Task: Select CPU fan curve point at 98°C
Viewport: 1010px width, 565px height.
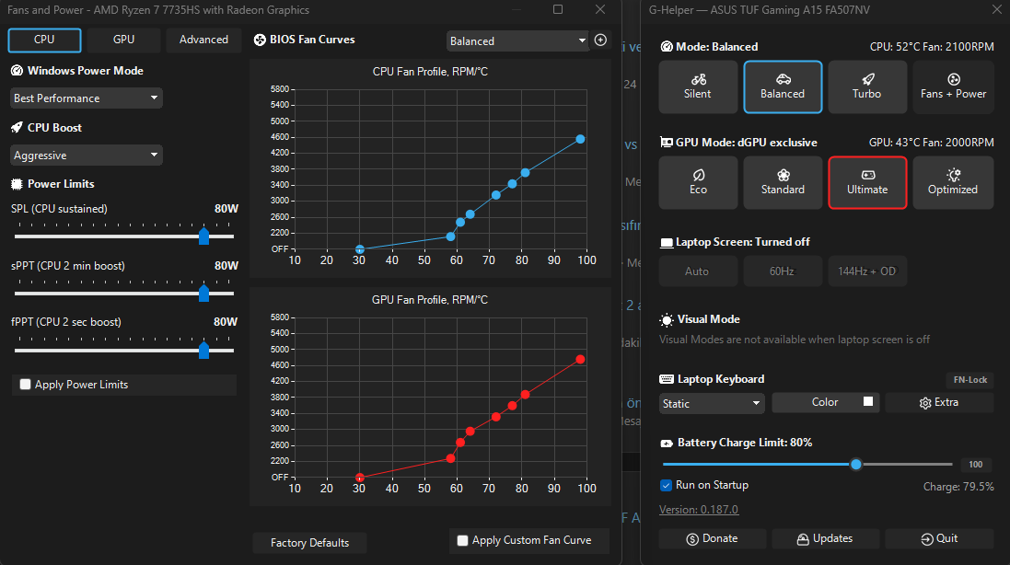Action: point(580,139)
